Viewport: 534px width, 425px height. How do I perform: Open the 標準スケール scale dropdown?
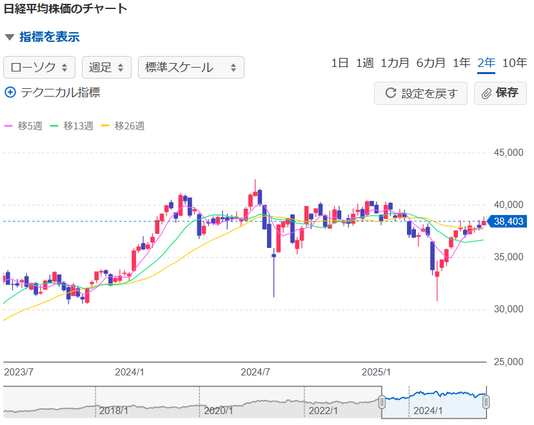click(x=191, y=68)
